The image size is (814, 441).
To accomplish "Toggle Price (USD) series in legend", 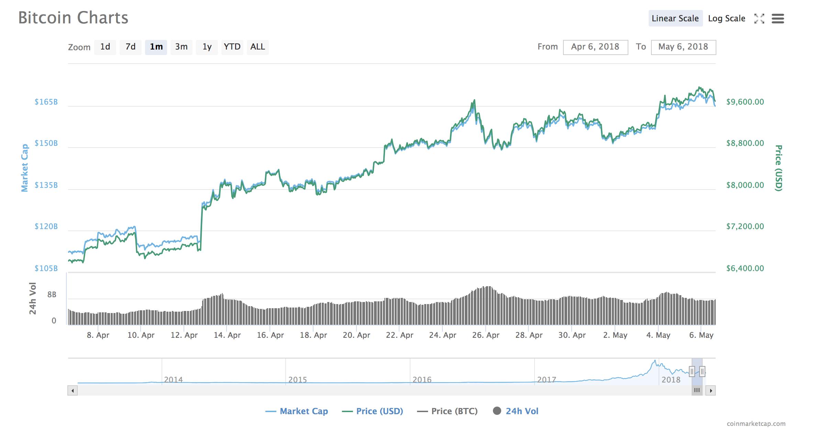I will tap(373, 411).
